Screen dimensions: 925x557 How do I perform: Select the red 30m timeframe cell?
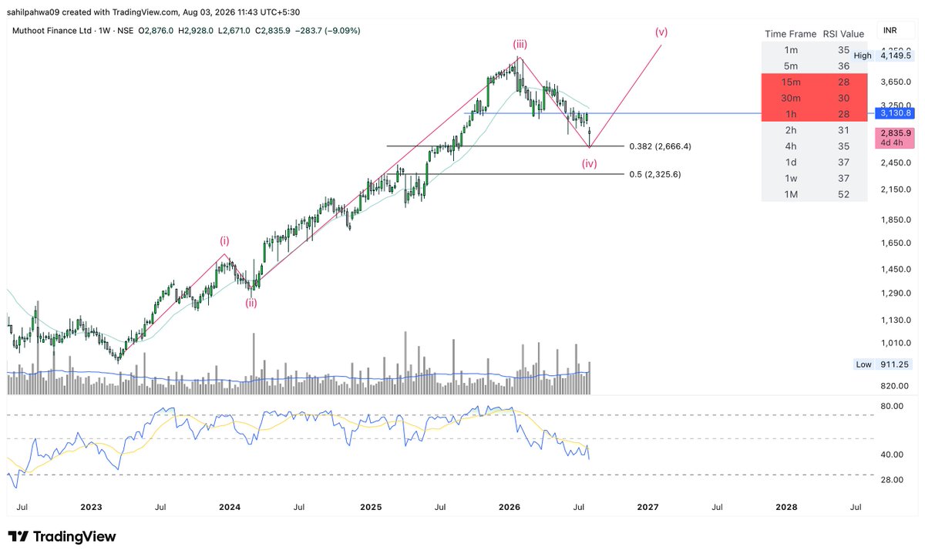tap(791, 98)
